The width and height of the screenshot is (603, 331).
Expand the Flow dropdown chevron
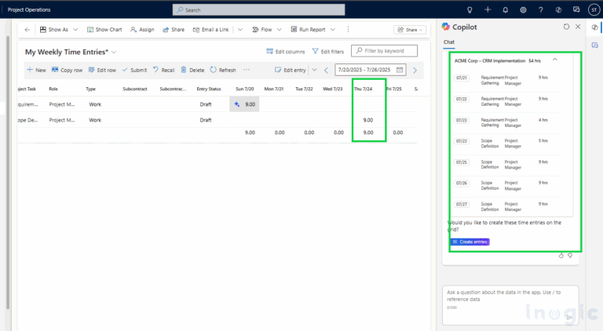[280, 30]
